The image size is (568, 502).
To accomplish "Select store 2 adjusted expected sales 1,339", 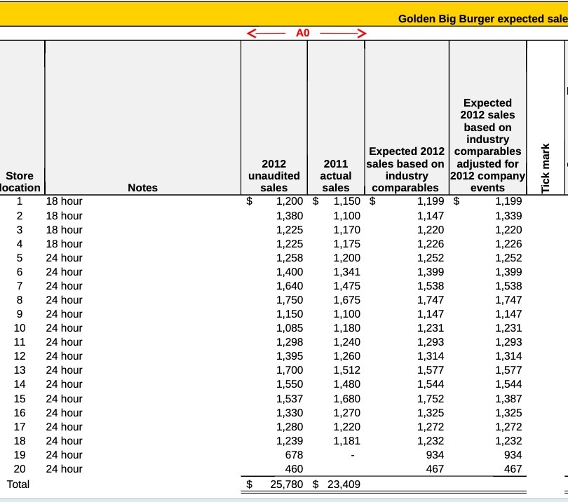I will [x=508, y=215].
